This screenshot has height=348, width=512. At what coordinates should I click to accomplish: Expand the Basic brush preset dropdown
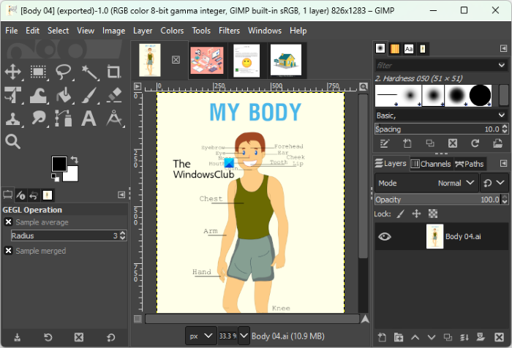440,116
